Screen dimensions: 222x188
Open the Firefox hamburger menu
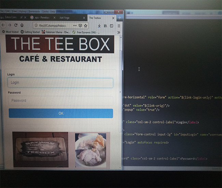point(119,26)
